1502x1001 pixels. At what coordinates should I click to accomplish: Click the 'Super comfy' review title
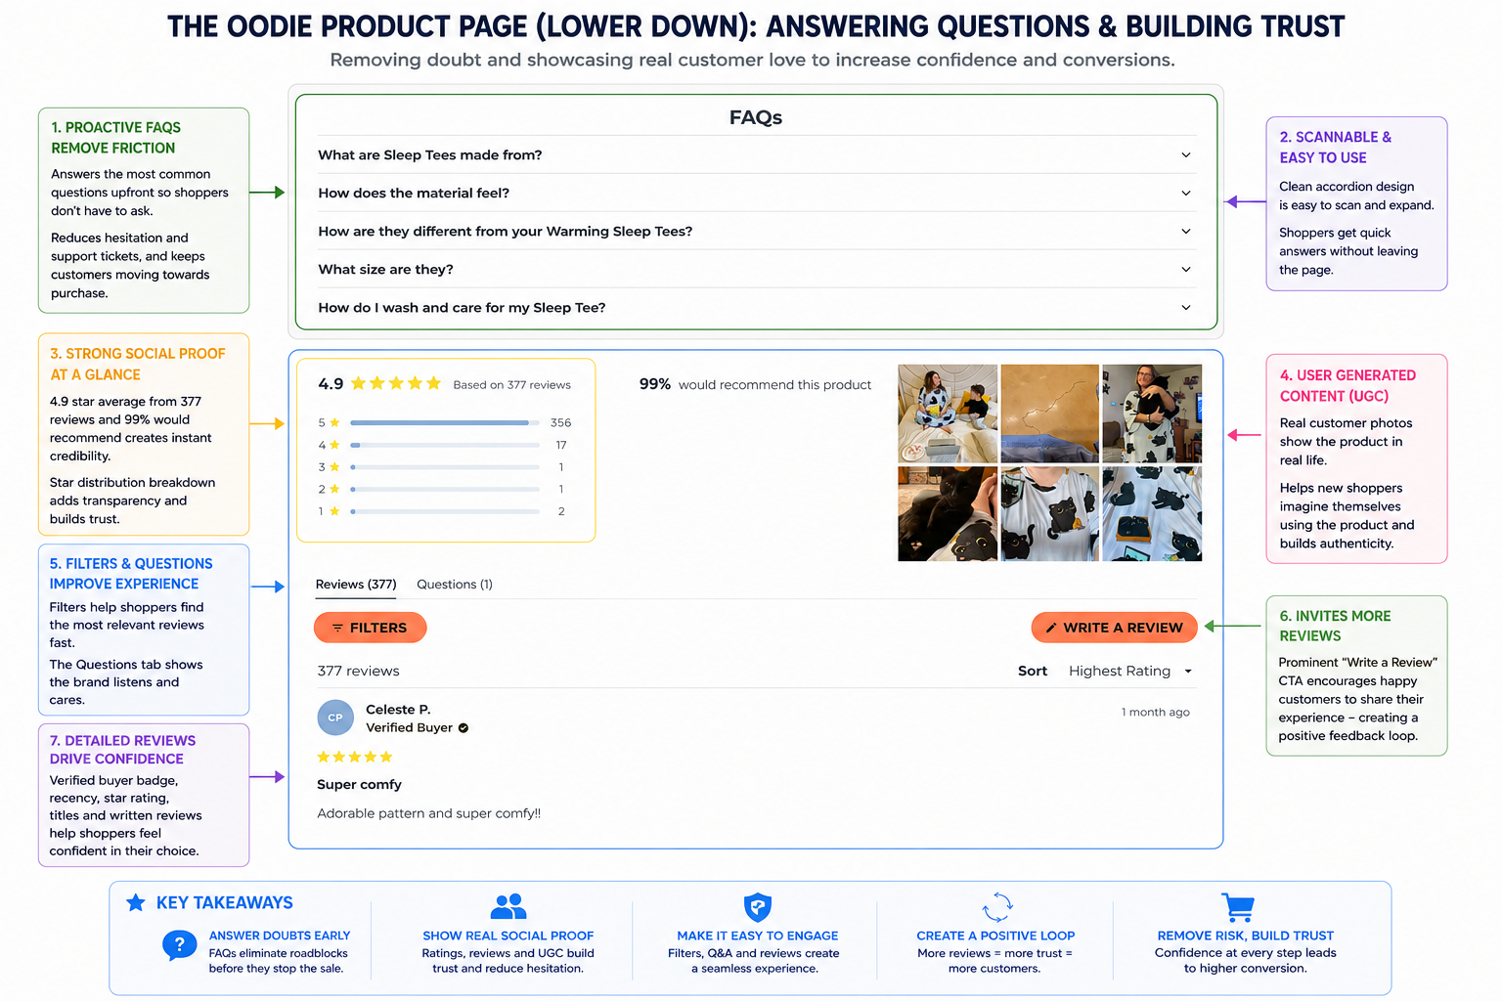tap(359, 784)
